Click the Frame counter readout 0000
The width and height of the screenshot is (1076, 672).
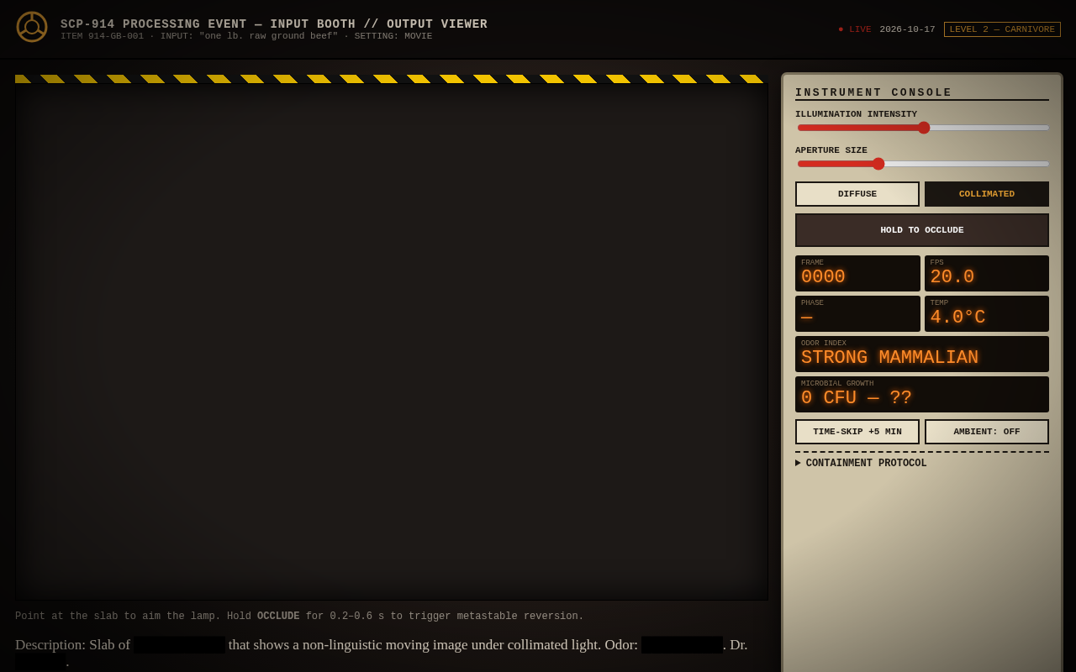(x=857, y=274)
